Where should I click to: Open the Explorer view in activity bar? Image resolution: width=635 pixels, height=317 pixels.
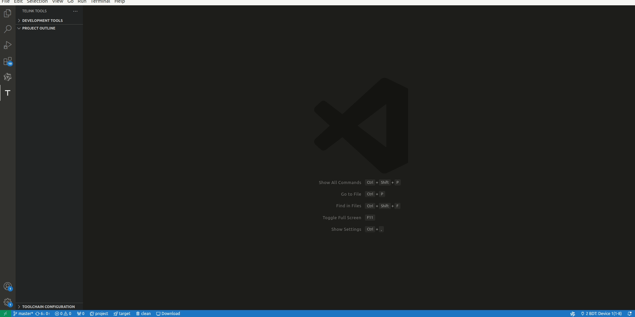[x=8, y=13]
